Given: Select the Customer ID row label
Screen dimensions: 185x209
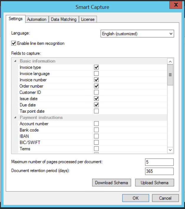Looking at the screenshot, I should [30, 92].
